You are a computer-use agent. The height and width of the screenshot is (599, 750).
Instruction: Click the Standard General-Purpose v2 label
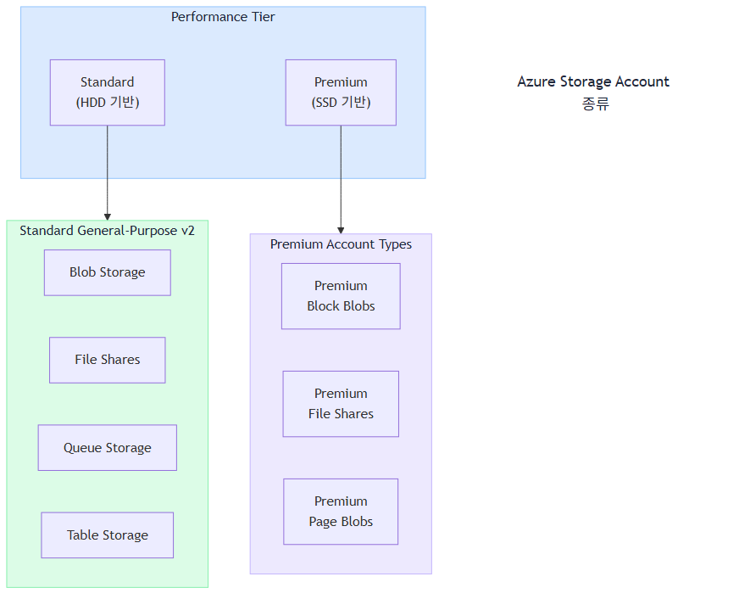point(107,231)
